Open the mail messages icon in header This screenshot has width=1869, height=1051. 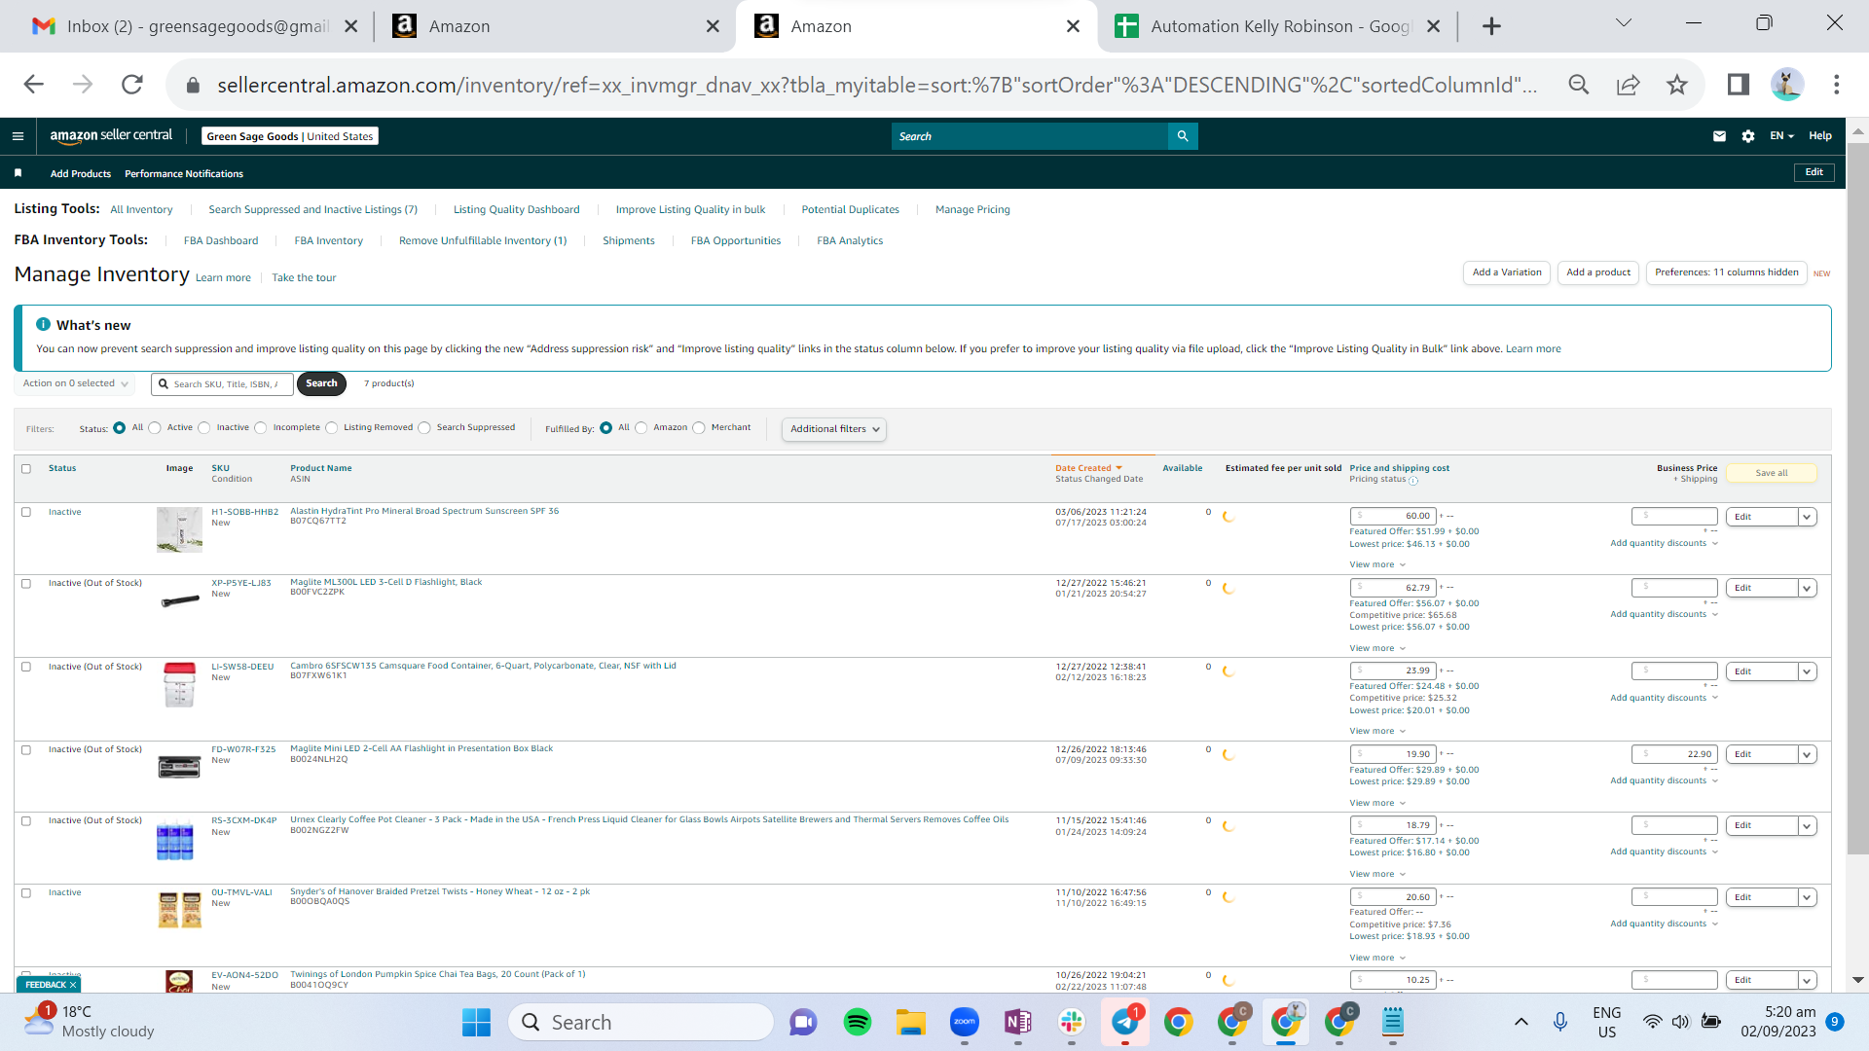(1719, 136)
